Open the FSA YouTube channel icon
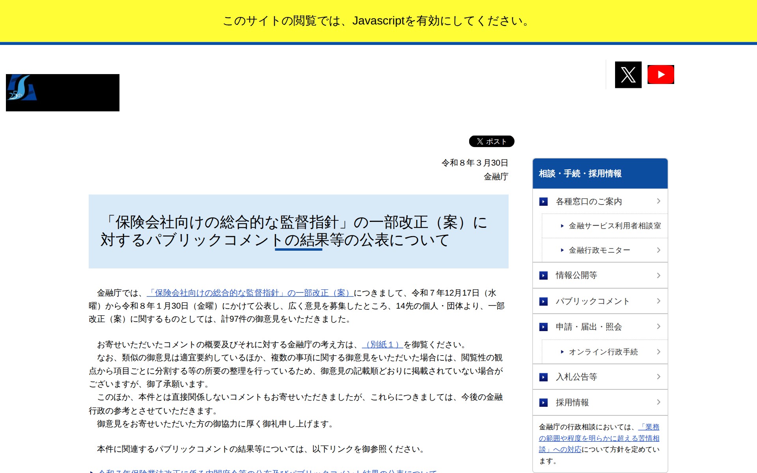This screenshot has height=473, width=757. tap(661, 74)
